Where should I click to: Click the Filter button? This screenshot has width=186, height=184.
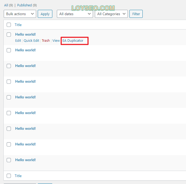136,14
